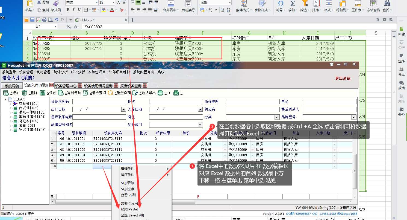Click the P printer icon in Houselet toolbar
This screenshot has height=220, width=407.
[160, 93]
